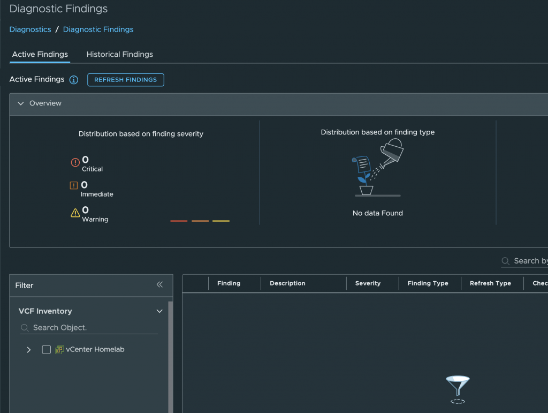Click the Severity column header
548x413 pixels.
368,283
